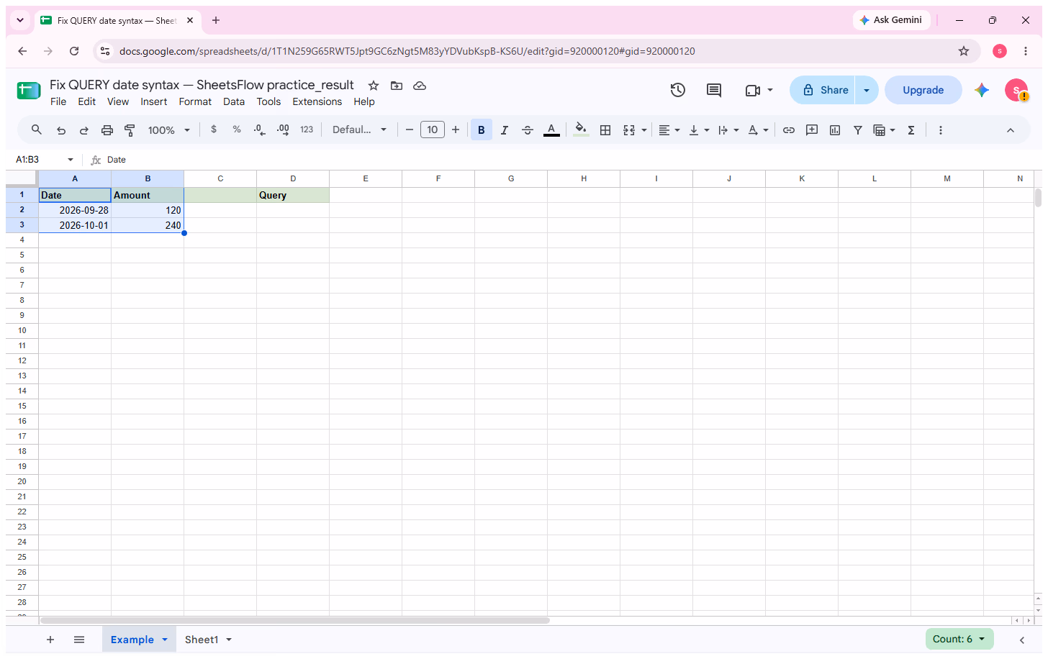Click the font size input field
Image resolution: width=1048 pixels, height=659 pixels.
pos(433,130)
